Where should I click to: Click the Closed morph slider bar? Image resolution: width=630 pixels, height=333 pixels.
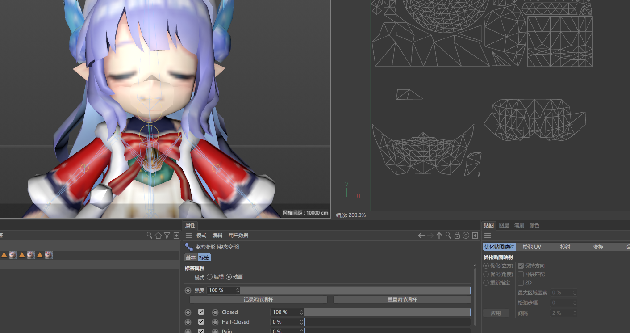pos(388,312)
